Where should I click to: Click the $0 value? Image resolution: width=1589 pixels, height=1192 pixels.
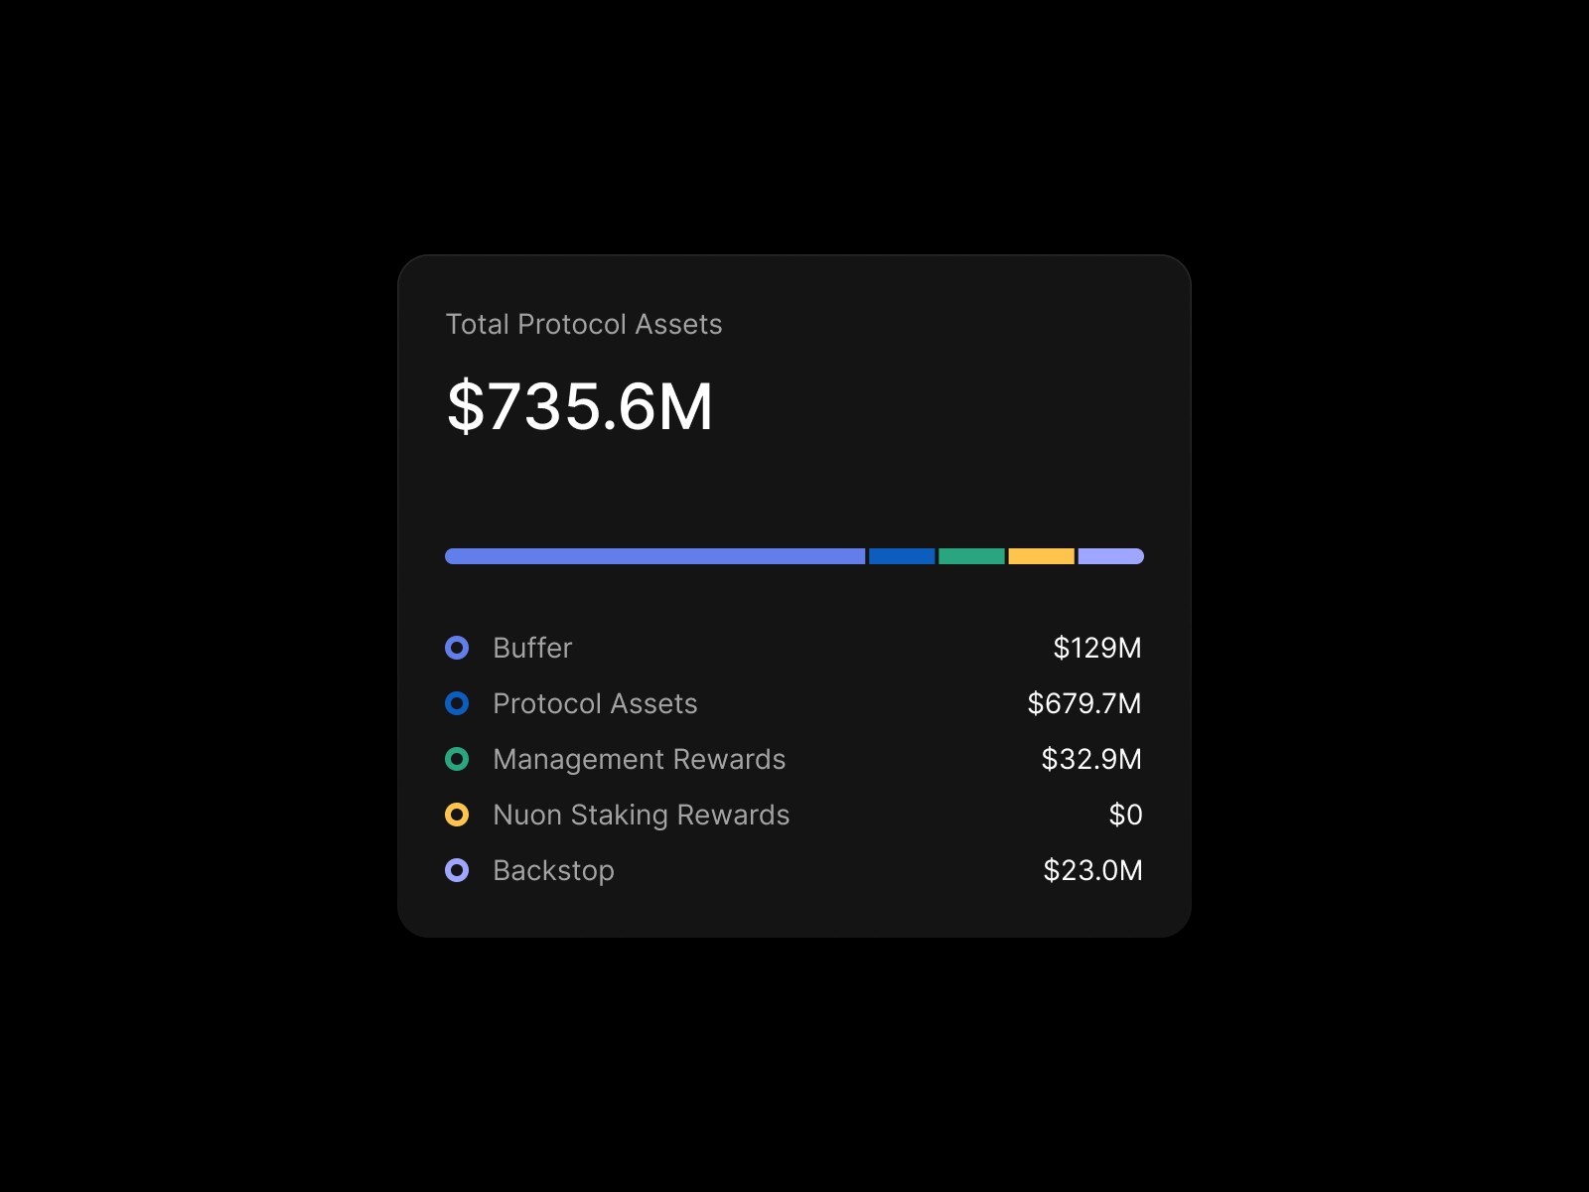[x=1125, y=815]
